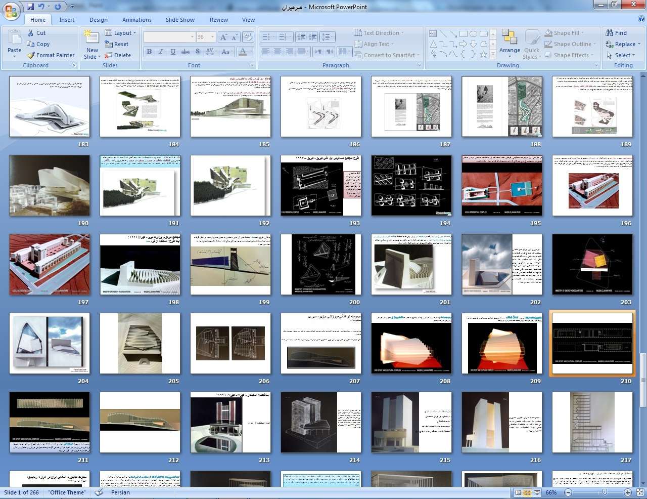The width and height of the screenshot is (647, 499).
Task: Toggle Underline formatting
Action: (173, 52)
